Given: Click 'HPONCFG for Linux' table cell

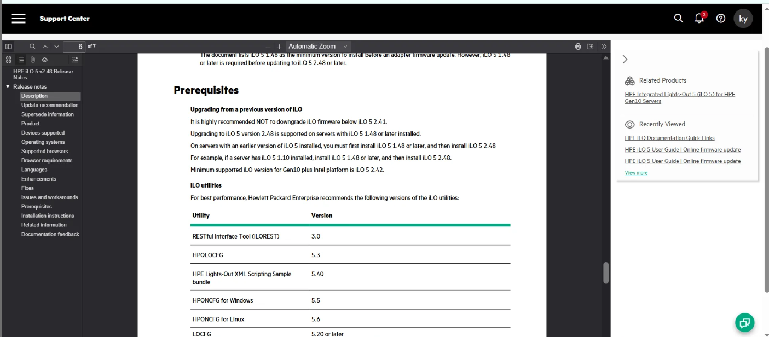Looking at the screenshot, I should point(218,319).
